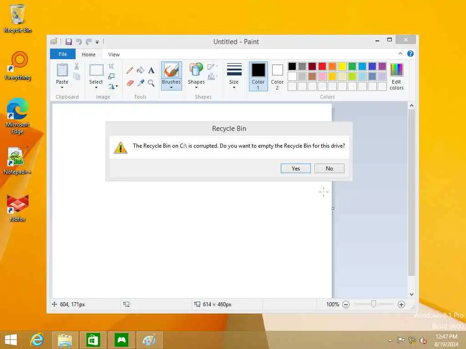Screen dimensions: 466x349
Task: Click vertical scrollbar down arrow
Action: tap(411, 294)
